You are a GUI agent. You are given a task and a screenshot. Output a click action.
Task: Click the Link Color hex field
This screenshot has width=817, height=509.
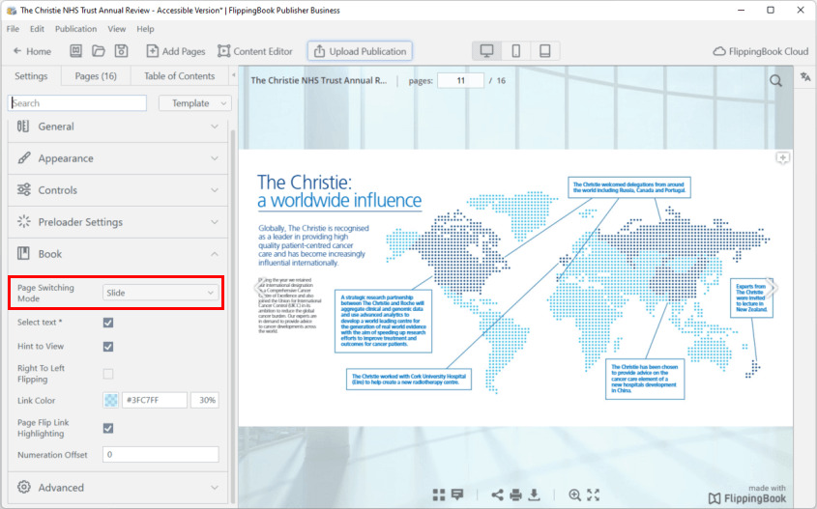click(x=155, y=400)
